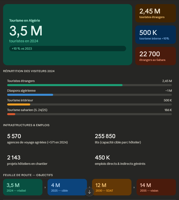Select the '4 M 2025 — cible' roadmap card
179x200 pixels.
tap(67, 187)
